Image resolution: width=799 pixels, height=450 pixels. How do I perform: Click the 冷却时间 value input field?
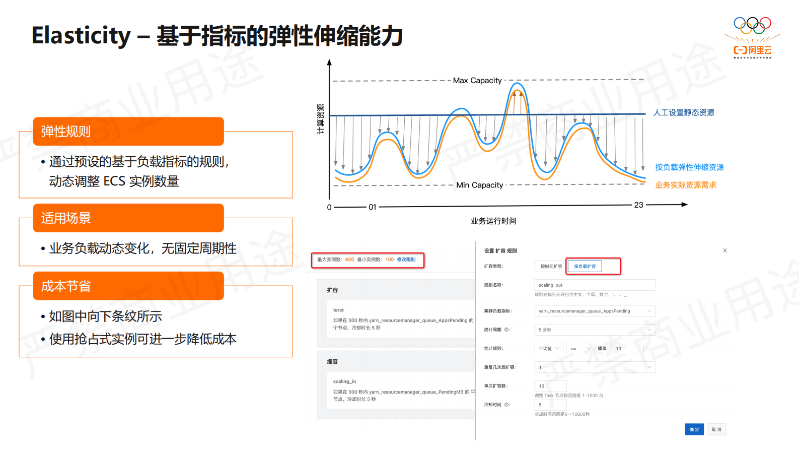550,405
